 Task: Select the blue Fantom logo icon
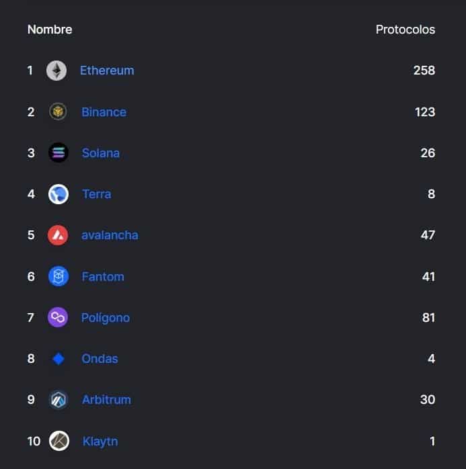click(x=59, y=276)
